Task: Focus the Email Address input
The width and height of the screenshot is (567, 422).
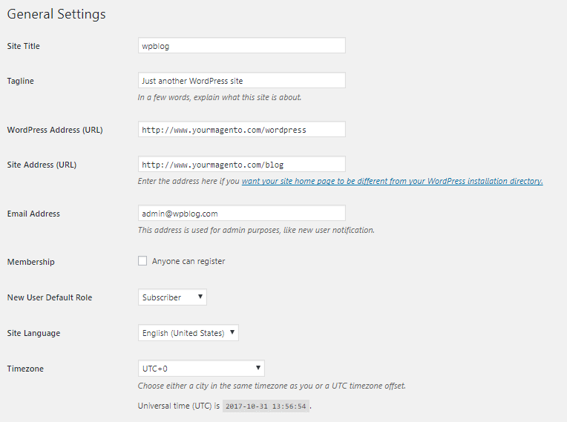Action: pyautogui.click(x=241, y=213)
